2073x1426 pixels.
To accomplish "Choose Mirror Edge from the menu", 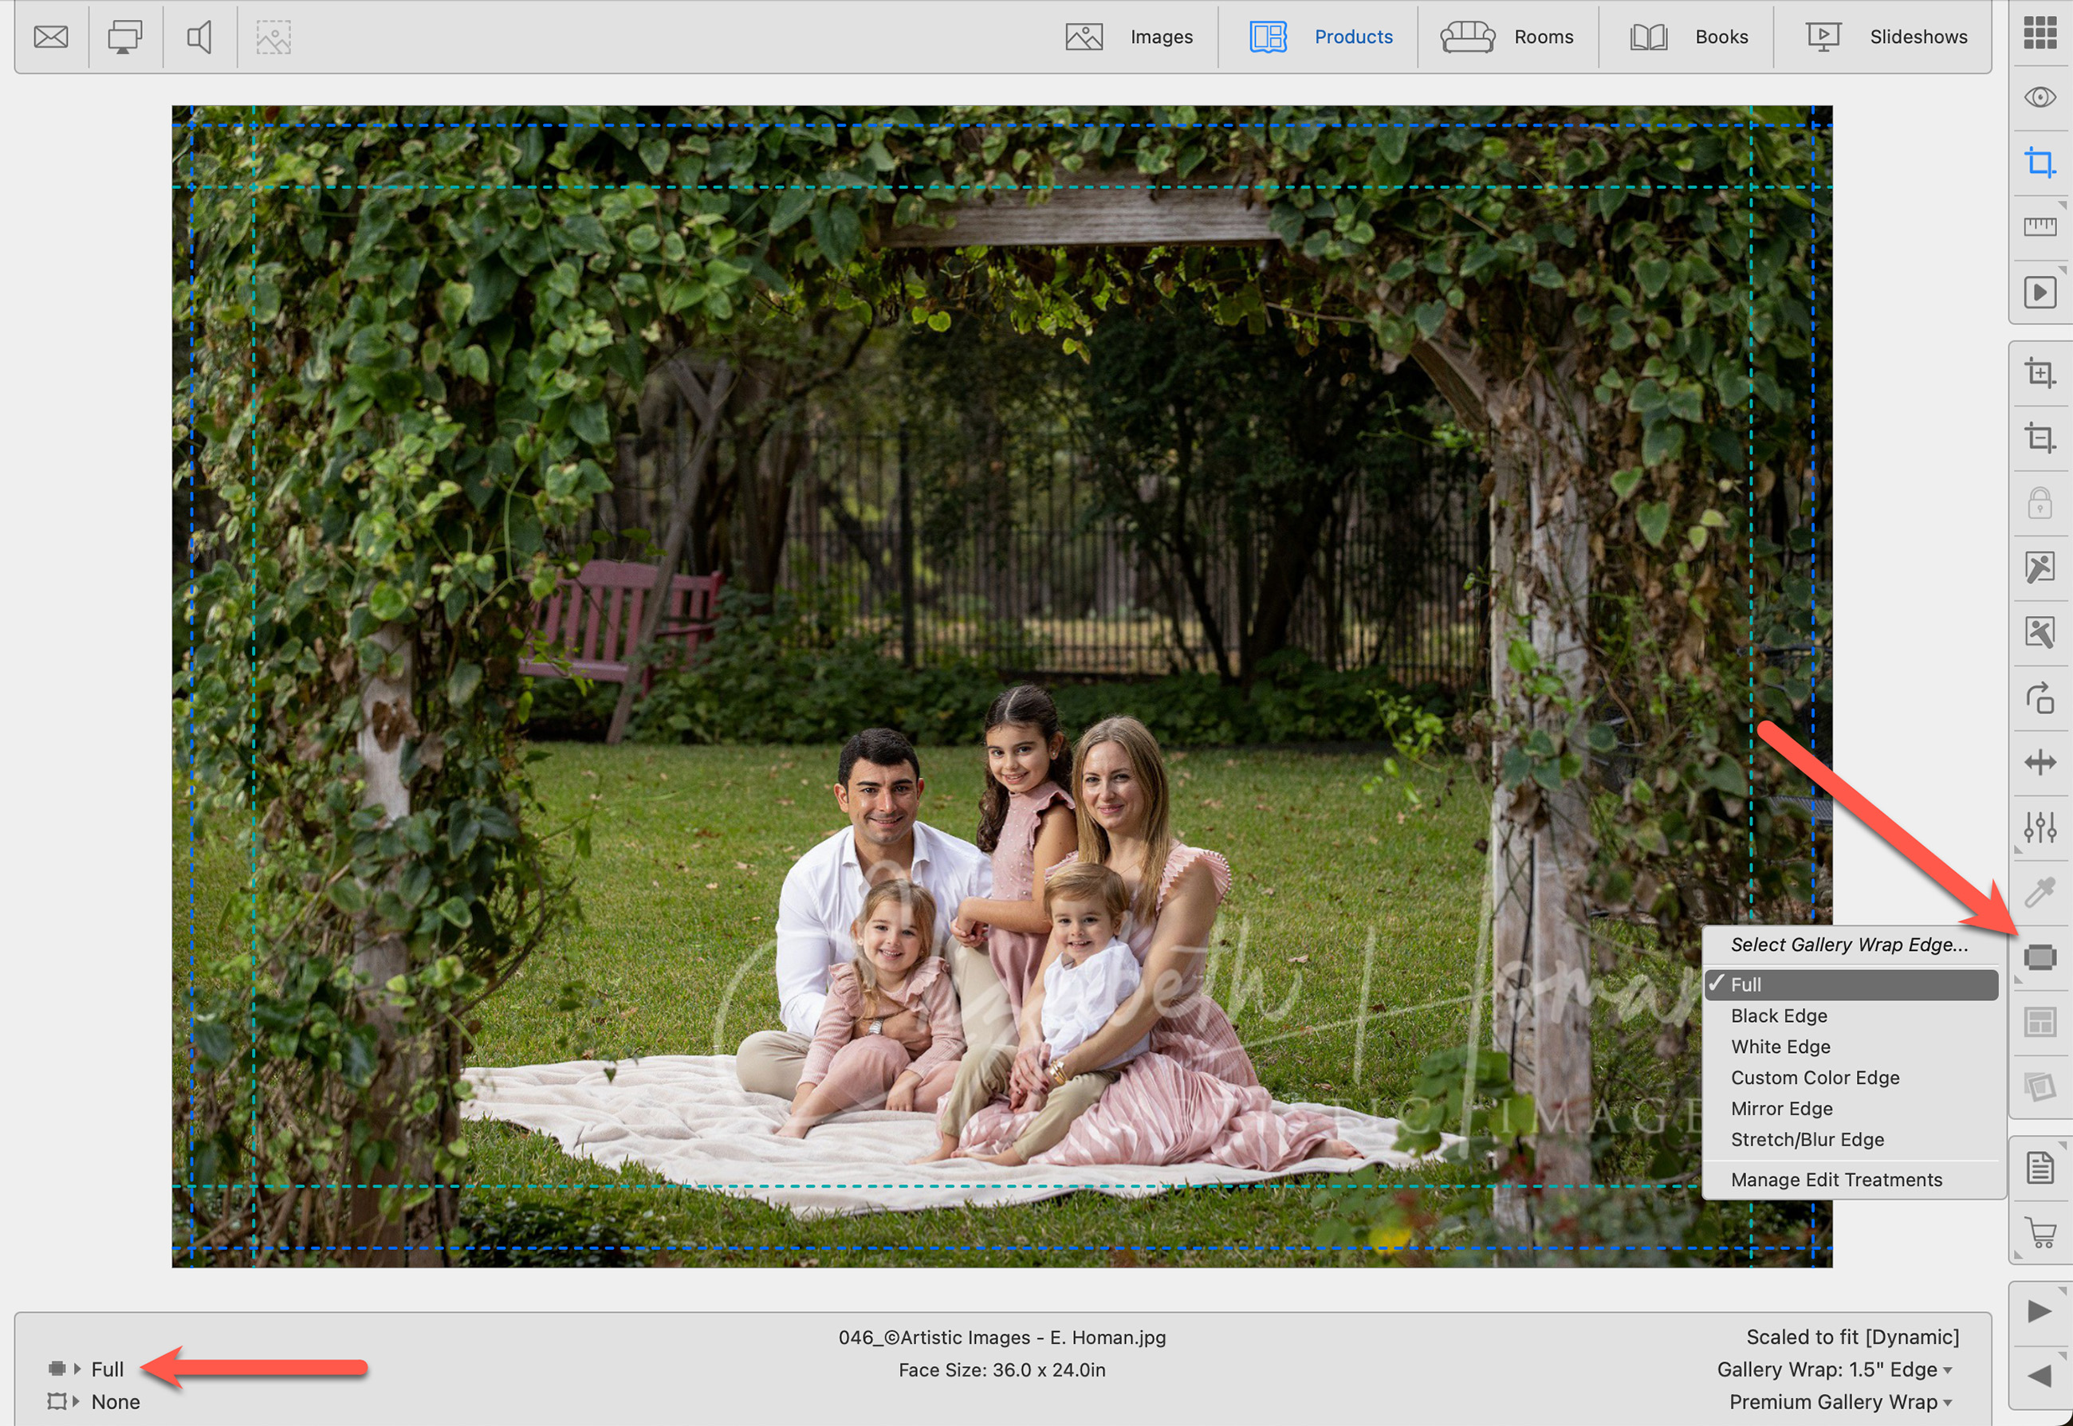I will [x=1782, y=1109].
